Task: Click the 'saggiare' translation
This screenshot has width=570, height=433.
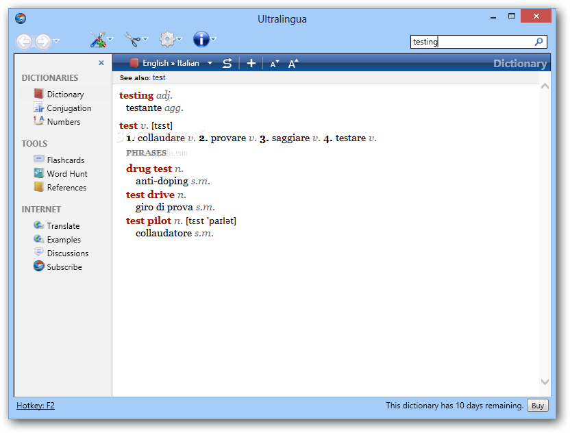Action: [x=290, y=138]
